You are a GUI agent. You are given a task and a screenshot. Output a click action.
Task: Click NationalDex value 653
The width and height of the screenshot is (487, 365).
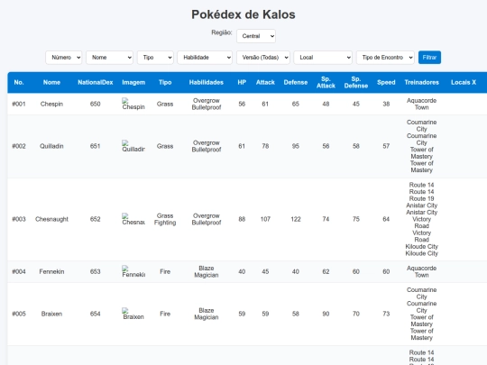pos(96,271)
